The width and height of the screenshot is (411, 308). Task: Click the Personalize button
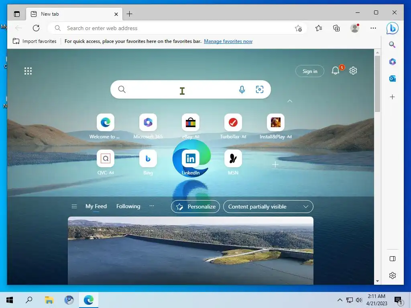point(195,207)
